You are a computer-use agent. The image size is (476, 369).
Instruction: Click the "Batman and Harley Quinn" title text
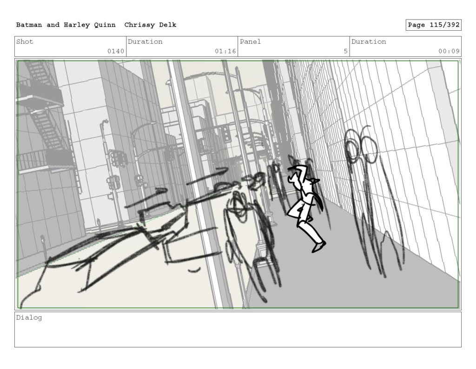66,25
